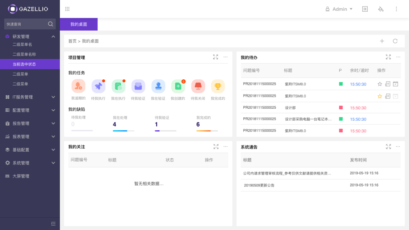Image resolution: width=409 pixels, height=230 pixels.
Task: Open the theme paint bucket icon
Action: point(381,9)
